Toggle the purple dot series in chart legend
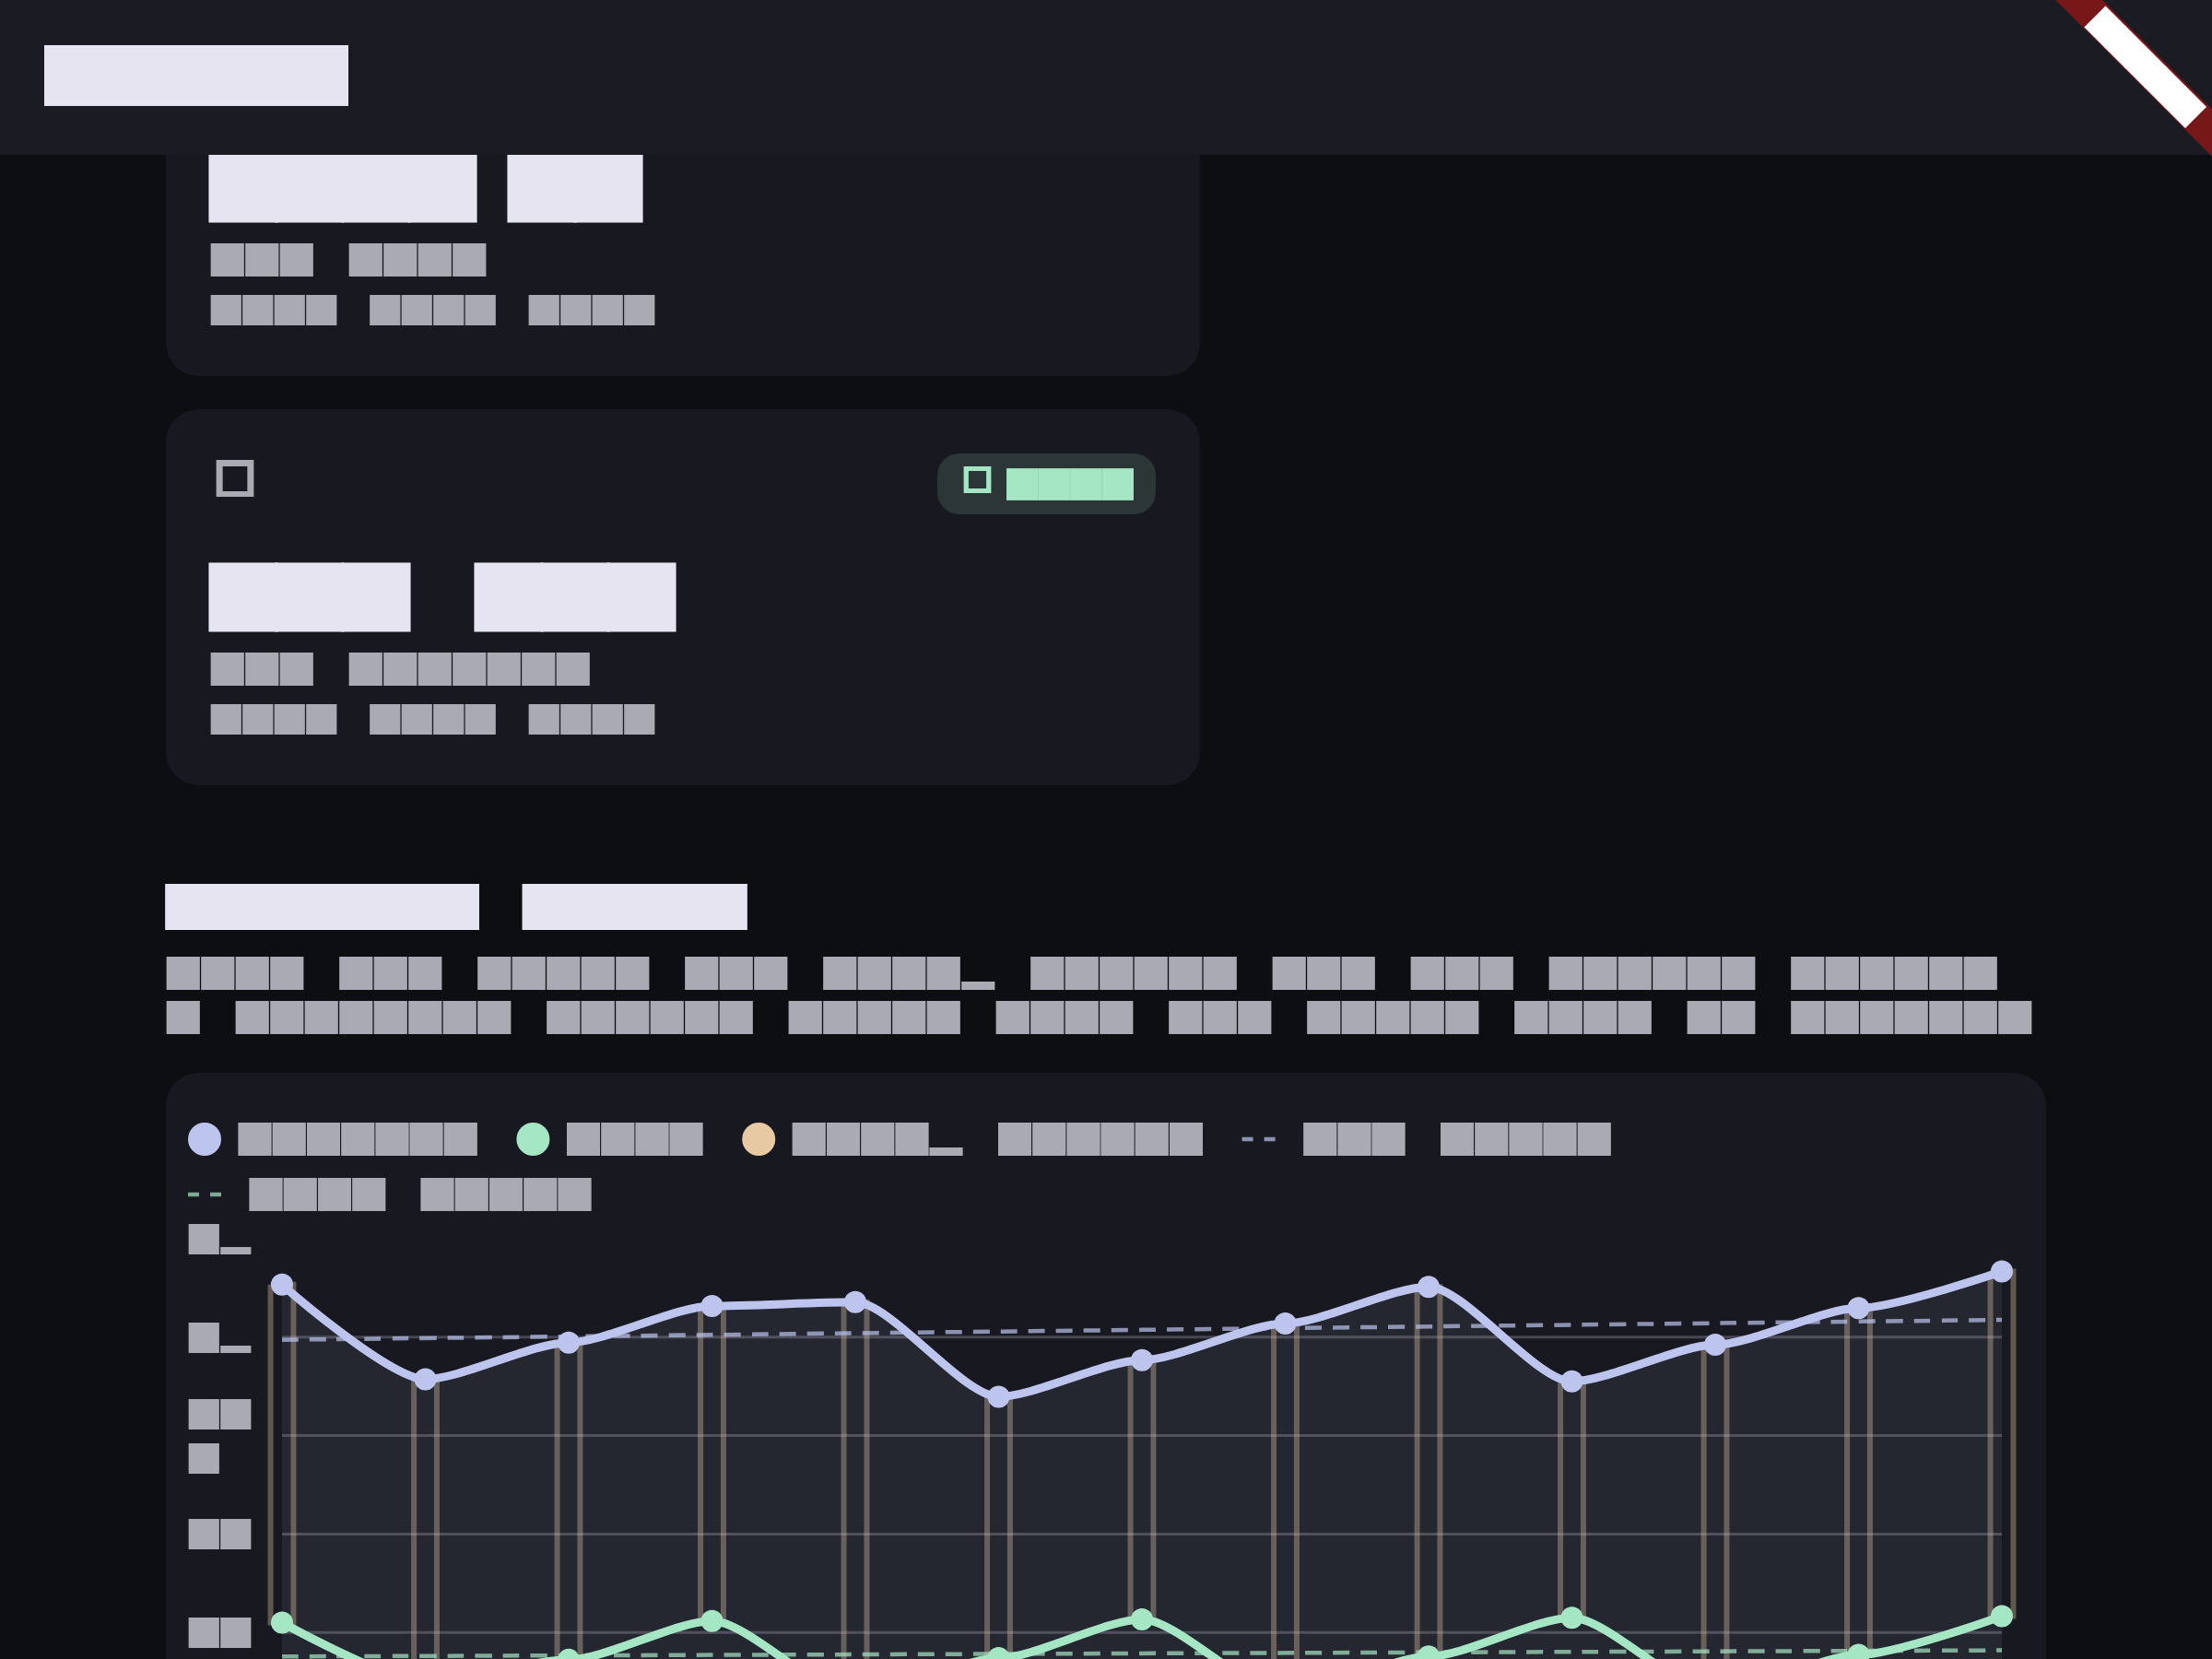The height and width of the screenshot is (1659, 2212). pyautogui.click(x=333, y=1139)
